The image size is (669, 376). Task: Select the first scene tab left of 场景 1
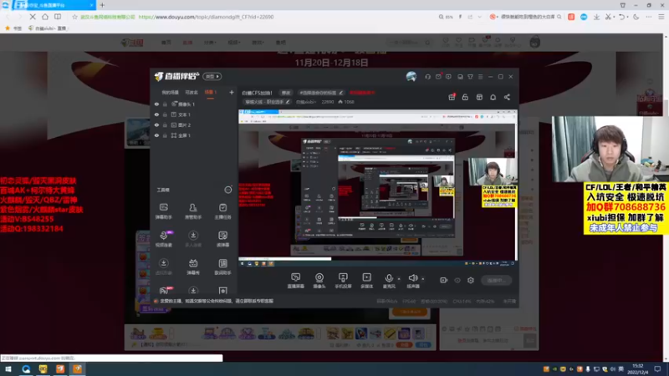[x=170, y=92]
